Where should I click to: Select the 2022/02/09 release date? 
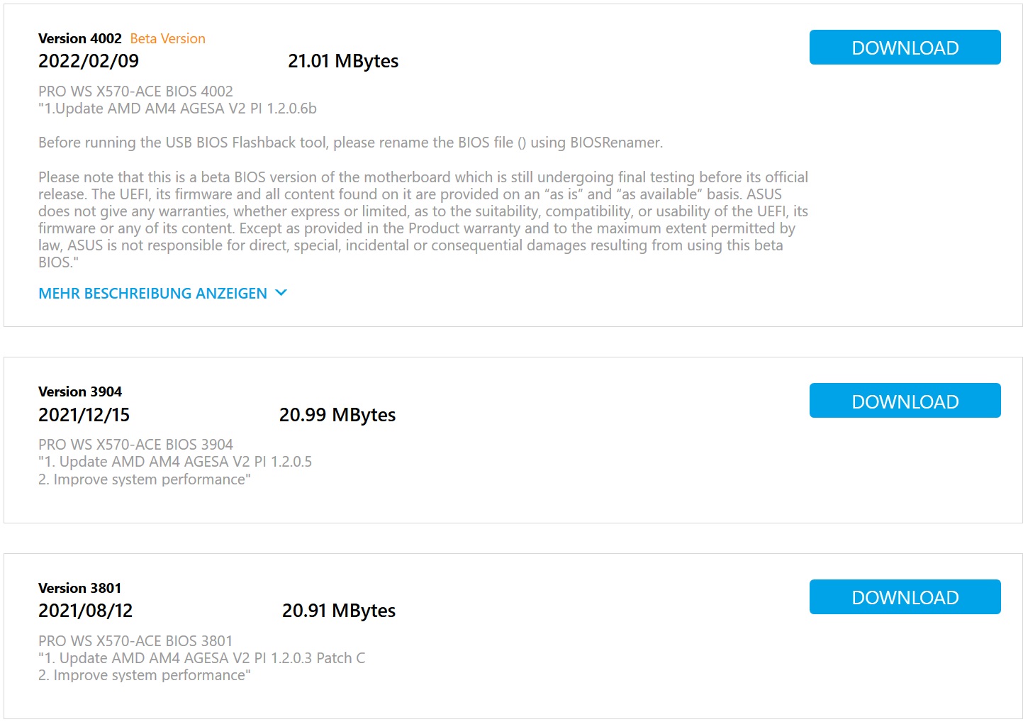(89, 61)
